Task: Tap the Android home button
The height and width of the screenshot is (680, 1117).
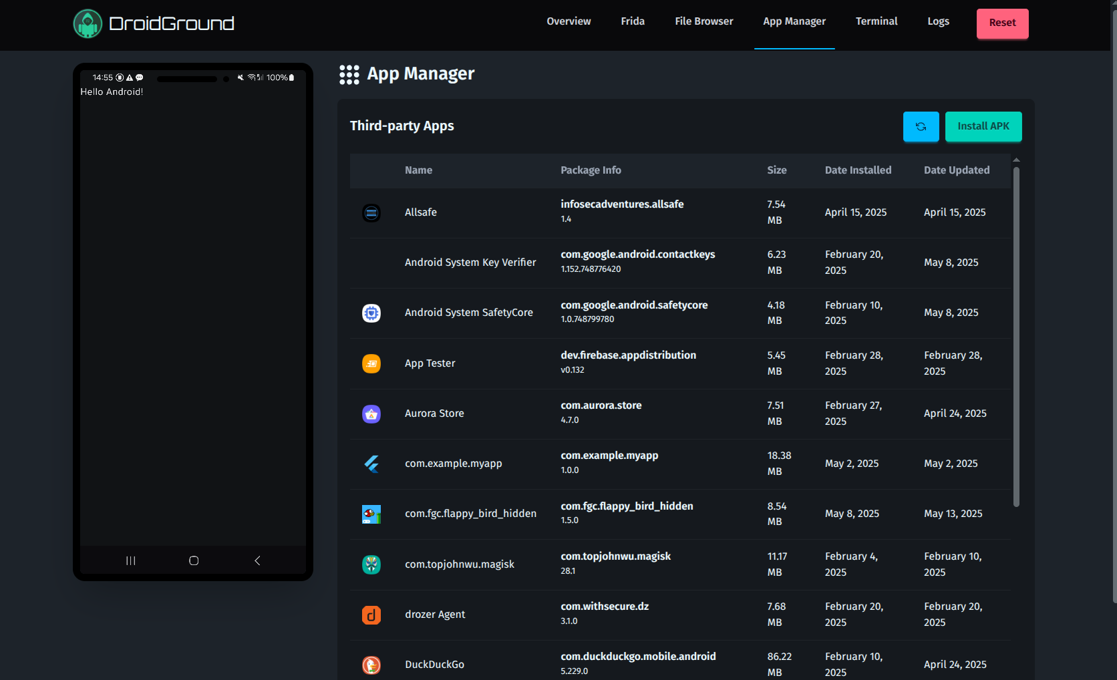Action: click(194, 560)
